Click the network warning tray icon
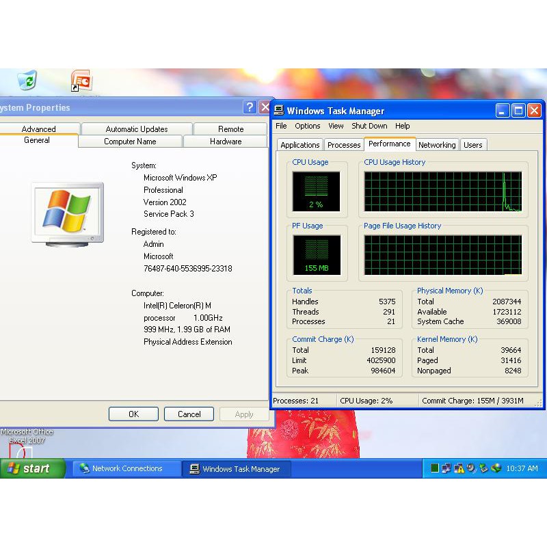547x547 pixels. point(459,468)
